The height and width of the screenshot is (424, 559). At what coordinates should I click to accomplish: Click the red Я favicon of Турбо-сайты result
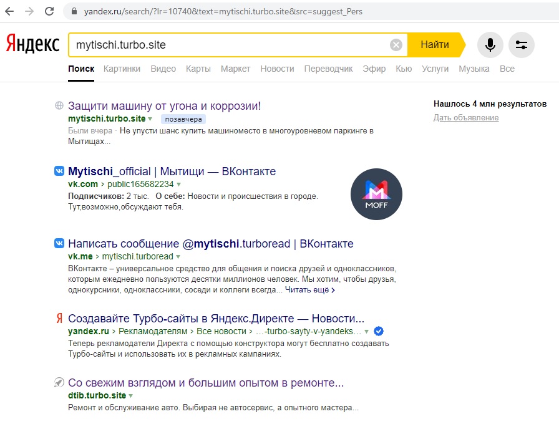click(59, 318)
